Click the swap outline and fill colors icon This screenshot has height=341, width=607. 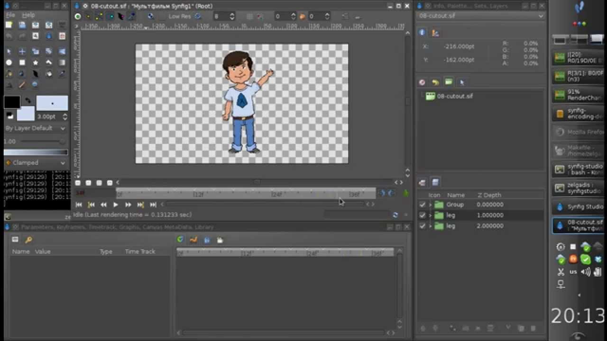tap(28, 100)
